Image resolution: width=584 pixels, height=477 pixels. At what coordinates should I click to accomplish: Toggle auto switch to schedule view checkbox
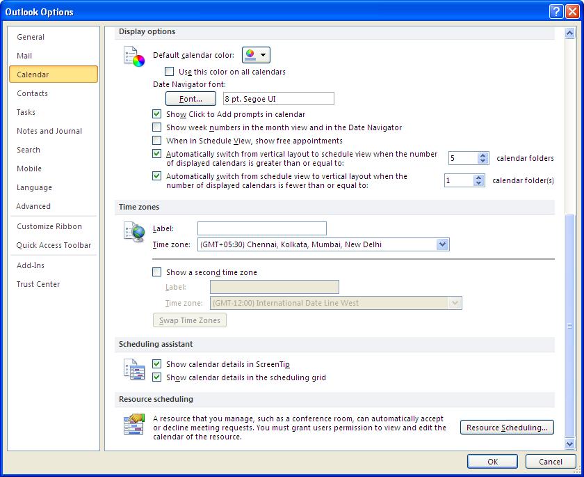pyautogui.click(x=157, y=153)
